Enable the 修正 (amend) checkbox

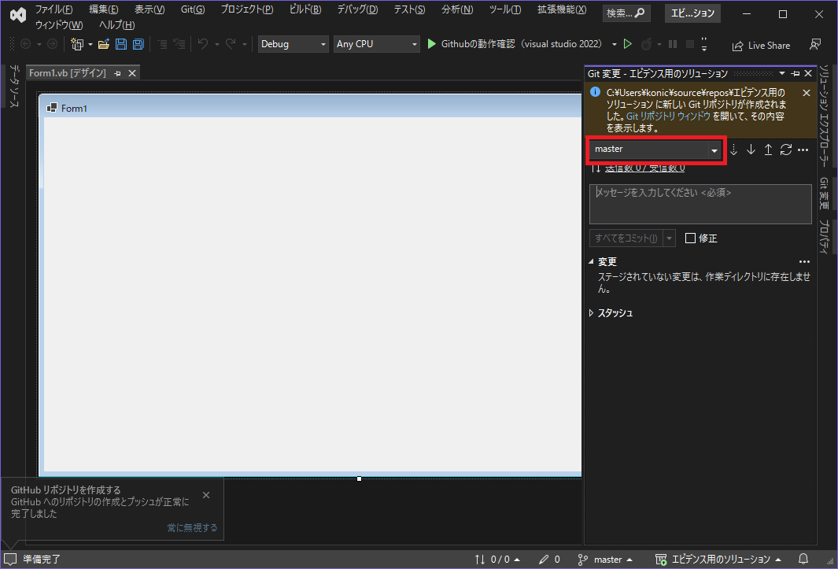(x=688, y=238)
